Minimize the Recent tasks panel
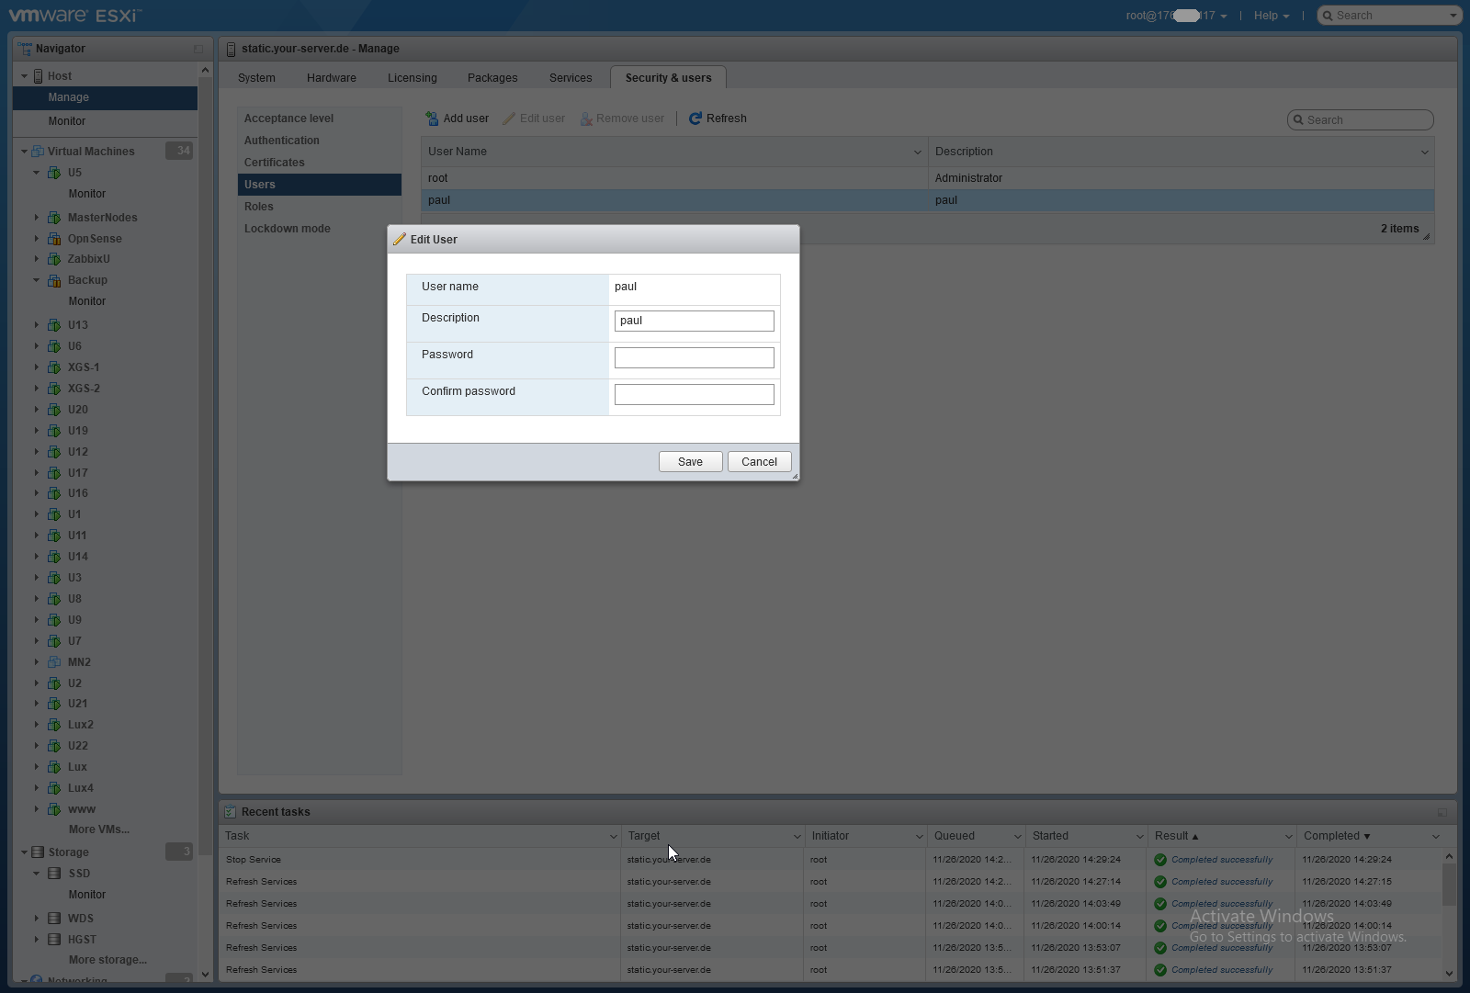This screenshot has height=993, width=1470. (x=1442, y=812)
